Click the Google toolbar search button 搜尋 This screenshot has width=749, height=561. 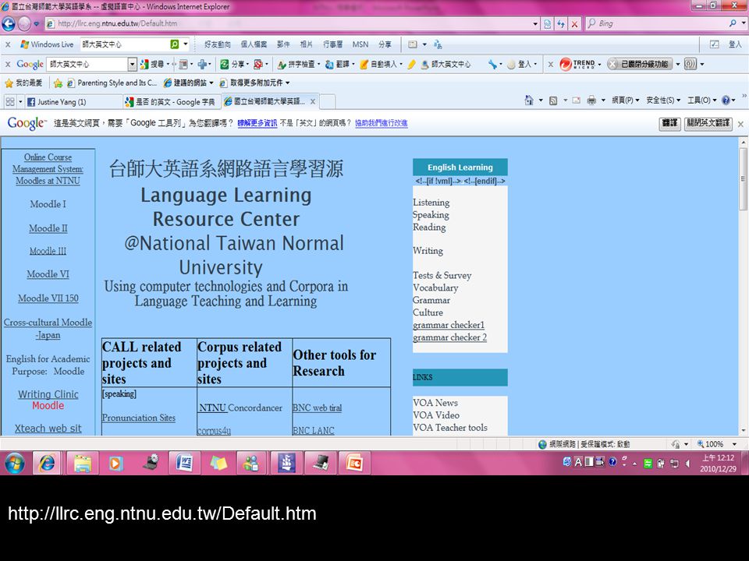coord(151,64)
